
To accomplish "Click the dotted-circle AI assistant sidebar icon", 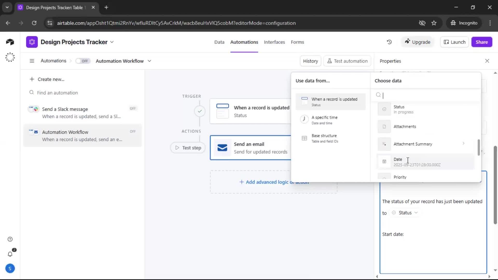I will 10,57.
